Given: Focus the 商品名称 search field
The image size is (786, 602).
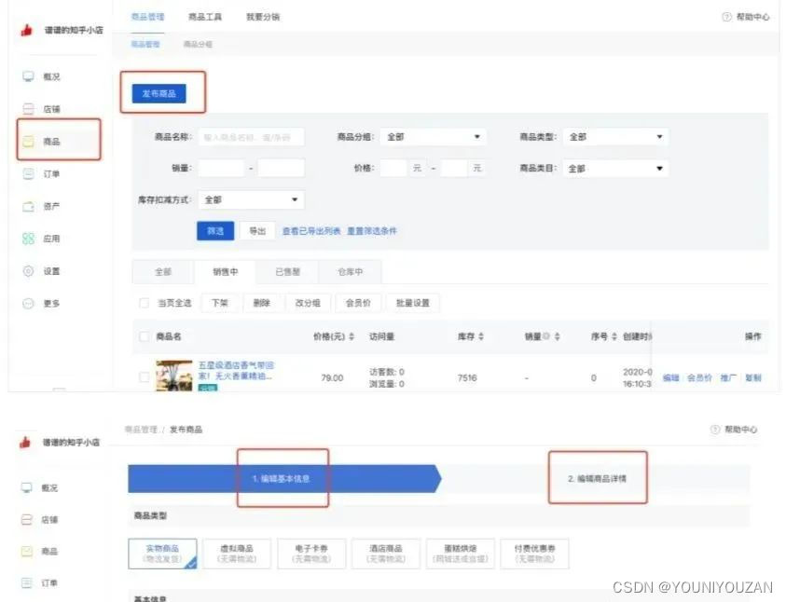Looking at the screenshot, I should pyautogui.click(x=251, y=137).
